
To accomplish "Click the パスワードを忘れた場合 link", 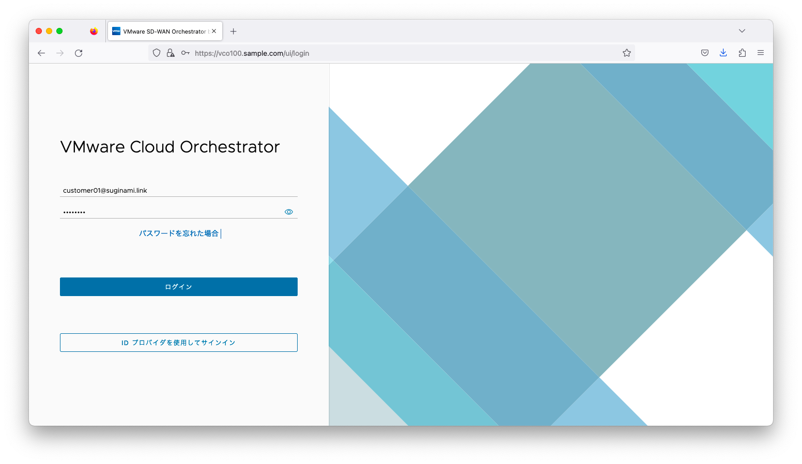I will (x=179, y=234).
